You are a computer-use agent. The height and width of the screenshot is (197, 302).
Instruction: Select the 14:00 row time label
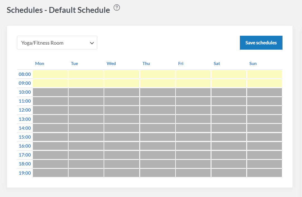[x=25, y=128]
